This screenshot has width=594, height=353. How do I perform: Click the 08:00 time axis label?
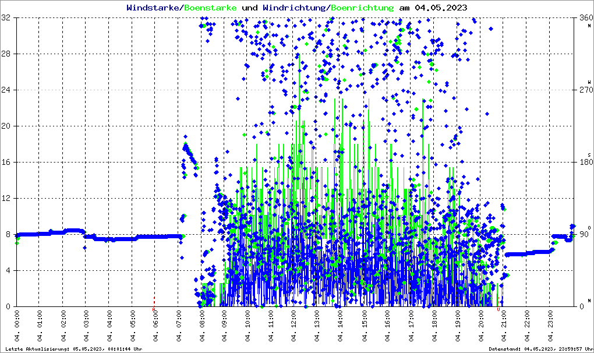pos(202,326)
